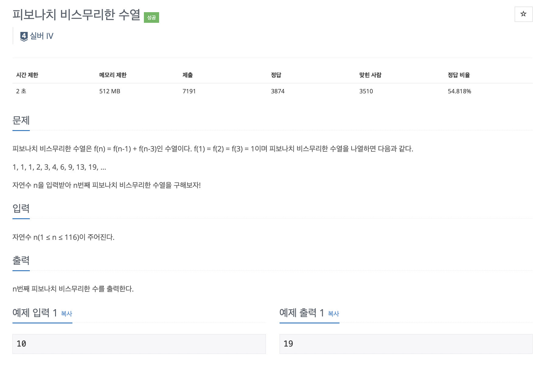Select the bookmark star at top right
This screenshot has height=366, width=550.
(523, 14)
